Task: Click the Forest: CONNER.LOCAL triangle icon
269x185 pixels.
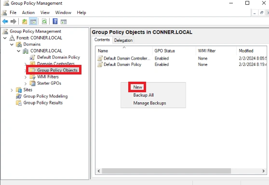Action: (12, 38)
